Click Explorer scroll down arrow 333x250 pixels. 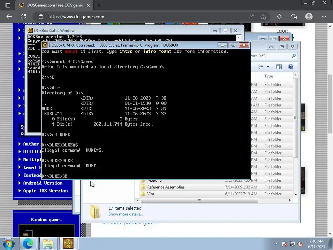point(295,195)
